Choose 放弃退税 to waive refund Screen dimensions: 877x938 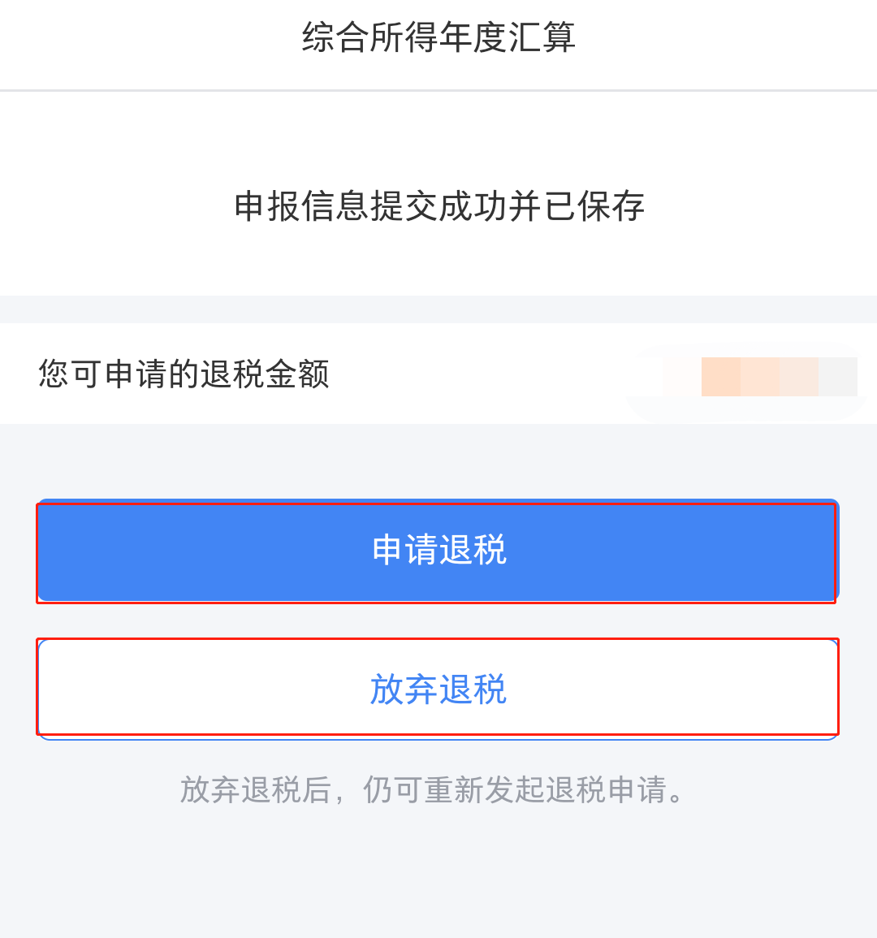438,689
